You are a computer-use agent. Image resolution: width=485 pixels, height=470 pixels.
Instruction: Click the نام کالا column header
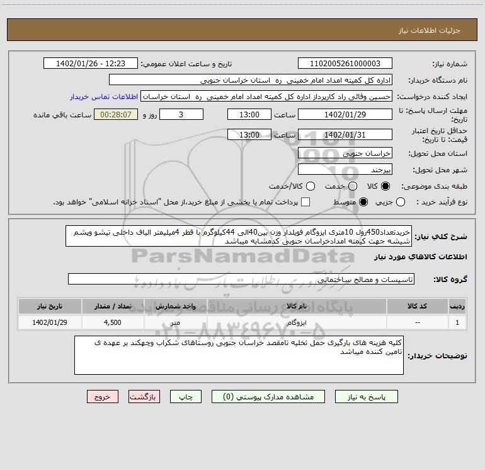click(x=297, y=306)
